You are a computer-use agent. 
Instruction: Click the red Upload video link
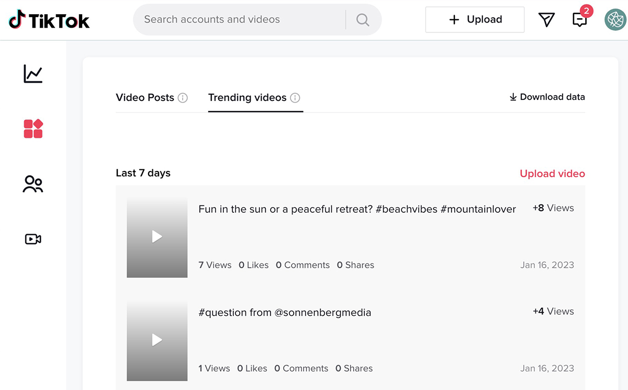[552, 174]
